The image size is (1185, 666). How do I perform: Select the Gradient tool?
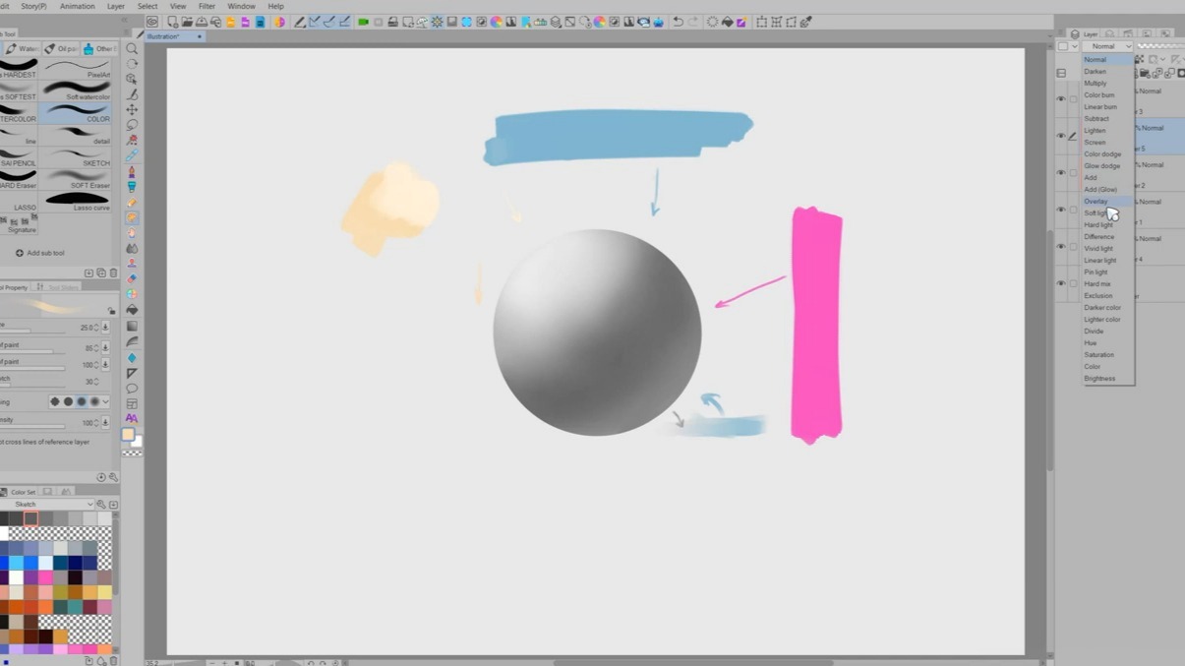click(x=132, y=326)
